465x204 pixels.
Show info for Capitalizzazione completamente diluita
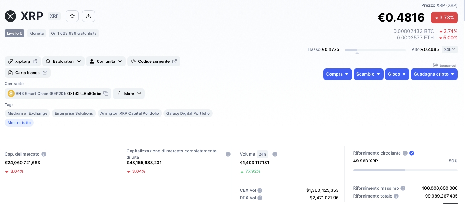click(228, 154)
